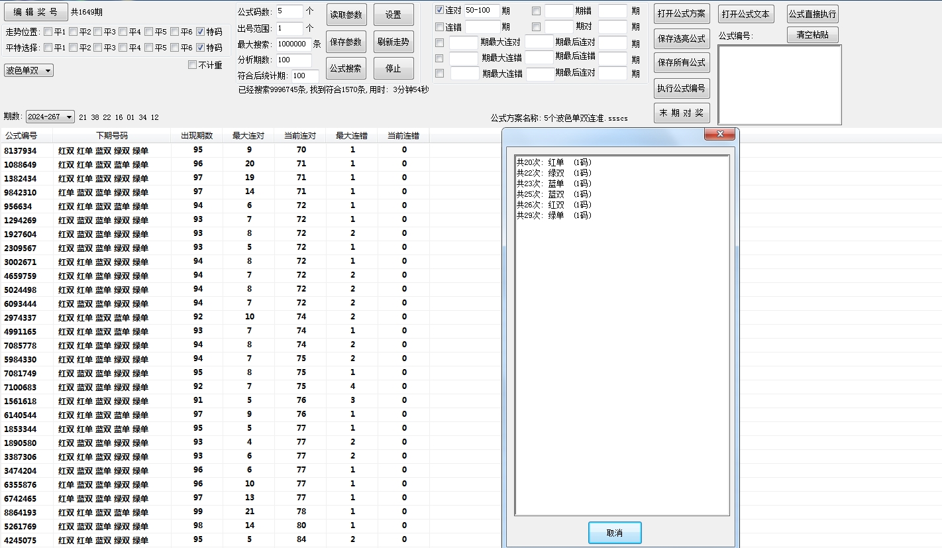The height and width of the screenshot is (548, 942).
Task: Uncheck 特码 in 走势位置 row
Action: [200, 32]
